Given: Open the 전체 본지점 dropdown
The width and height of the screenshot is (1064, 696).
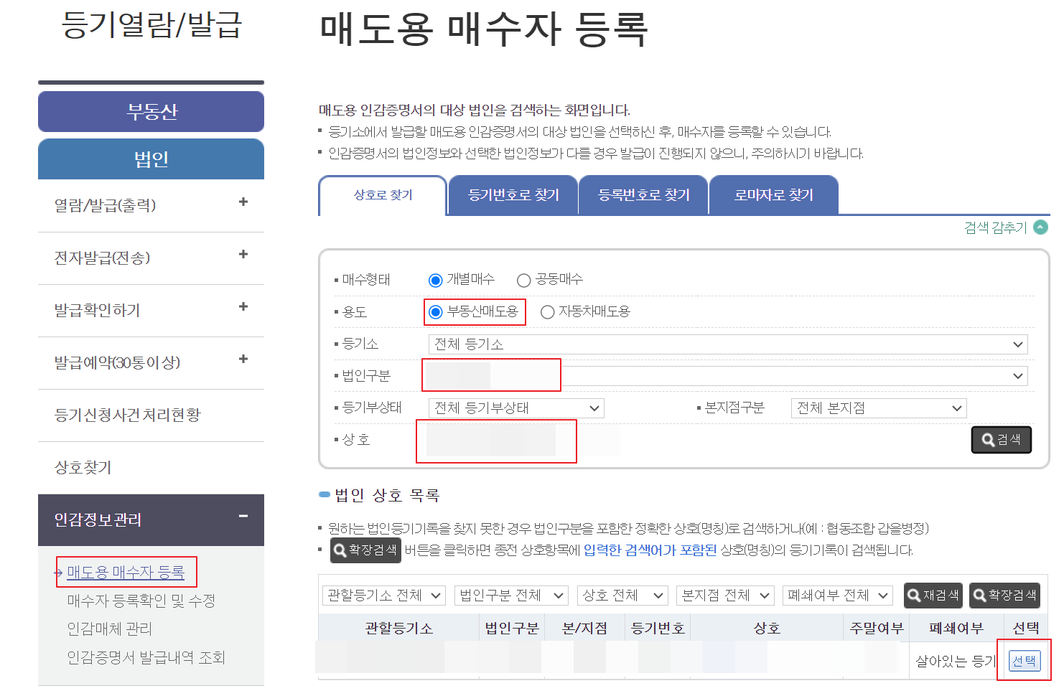Looking at the screenshot, I should click(x=879, y=408).
